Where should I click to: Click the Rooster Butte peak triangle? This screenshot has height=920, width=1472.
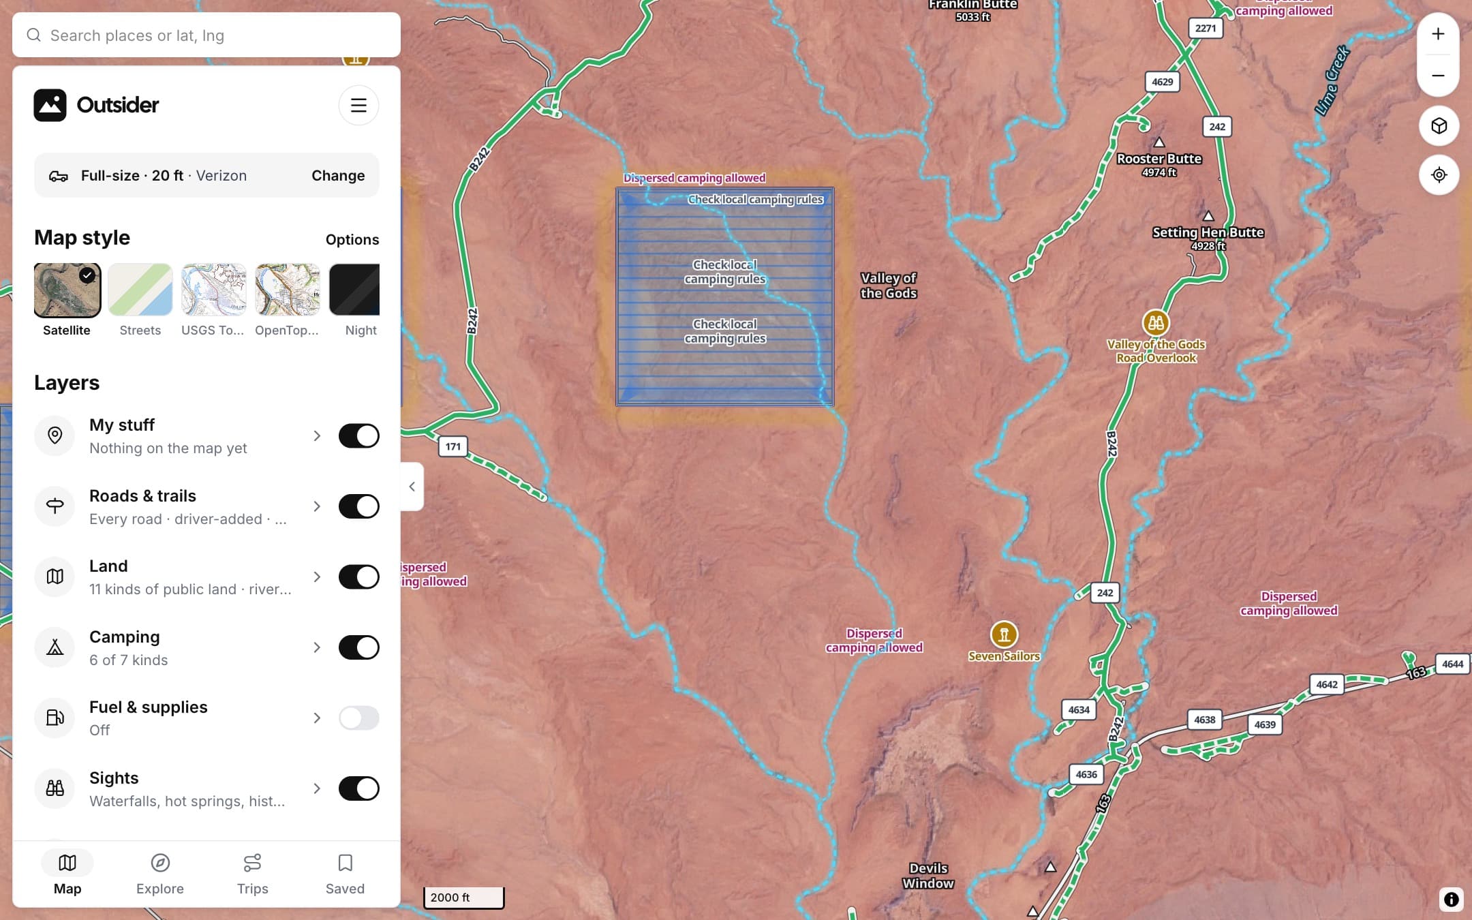pyautogui.click(x=1159, y=142)
